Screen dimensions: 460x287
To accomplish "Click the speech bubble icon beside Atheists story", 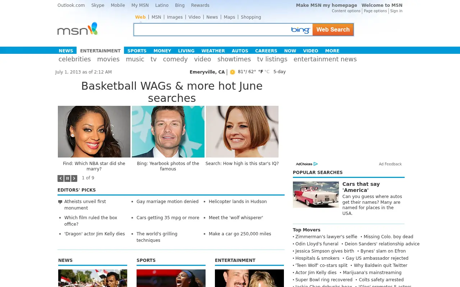I will click(60, 202).
